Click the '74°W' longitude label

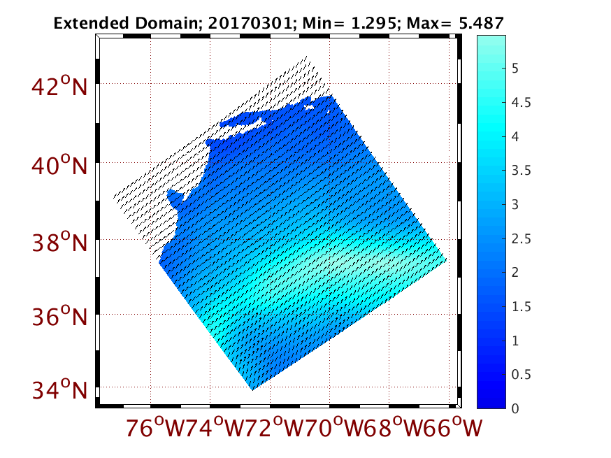click(215, 428)
